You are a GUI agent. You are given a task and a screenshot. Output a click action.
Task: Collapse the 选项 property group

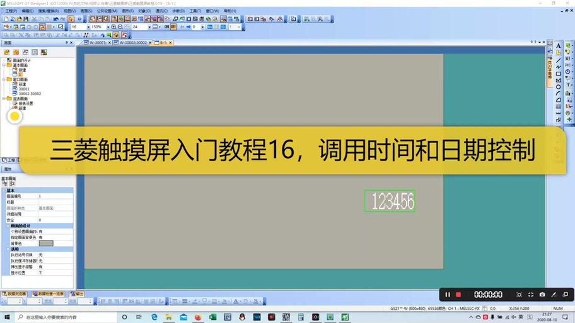tap(8, 249)
